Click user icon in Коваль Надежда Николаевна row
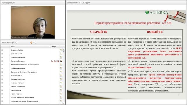187x105 pixels. tap(61, 97)
